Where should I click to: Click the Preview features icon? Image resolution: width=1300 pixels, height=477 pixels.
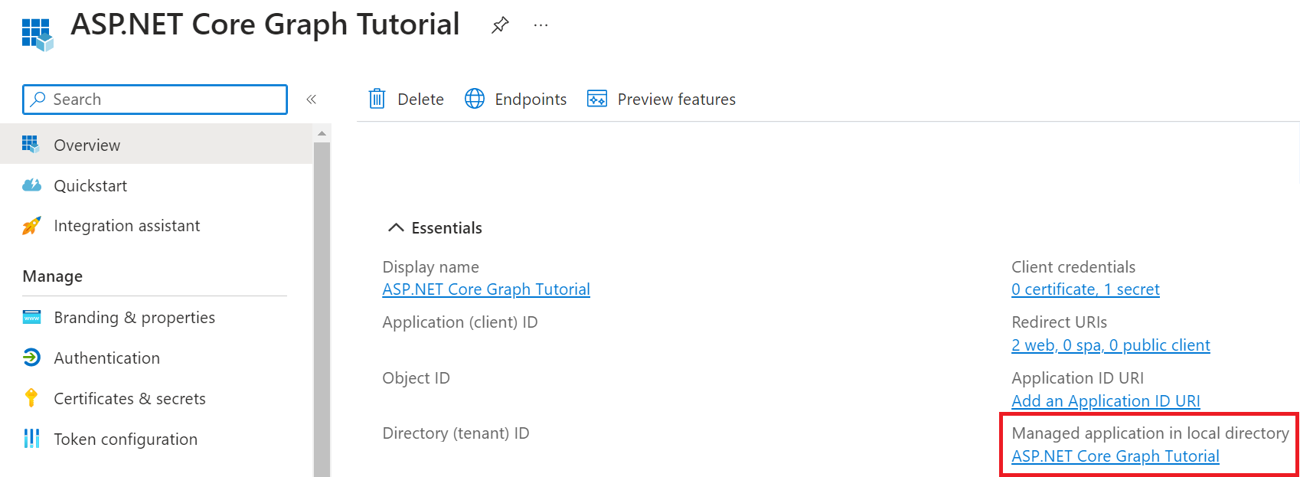coord(596,99)
